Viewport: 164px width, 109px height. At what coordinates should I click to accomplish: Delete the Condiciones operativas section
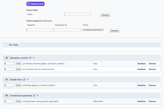point(37,96)
